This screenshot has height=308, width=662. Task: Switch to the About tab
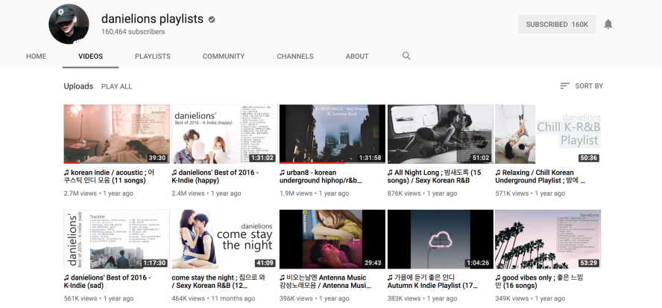tap(357, 56)
